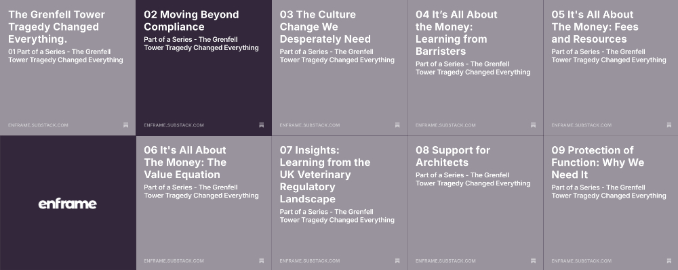Click bookmark icon on UK Veterinary card
This screenshot has width=678, height=270.
click(x=397, y=261)
